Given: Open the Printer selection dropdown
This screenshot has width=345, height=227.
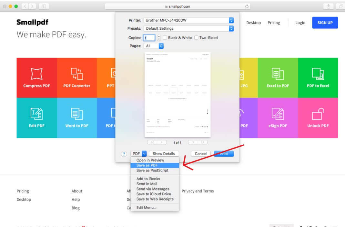Looking at the screenshot, I should 189,20.
